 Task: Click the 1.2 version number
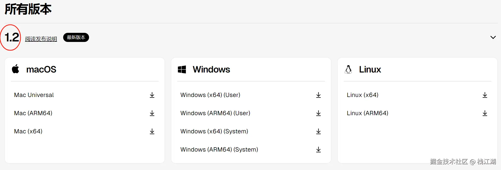coord(12,37)
